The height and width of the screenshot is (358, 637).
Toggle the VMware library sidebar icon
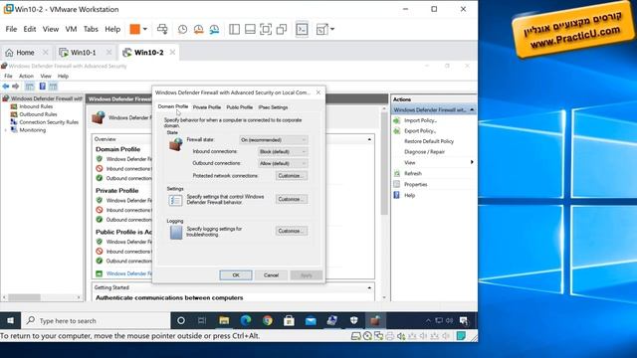[235, 29]
